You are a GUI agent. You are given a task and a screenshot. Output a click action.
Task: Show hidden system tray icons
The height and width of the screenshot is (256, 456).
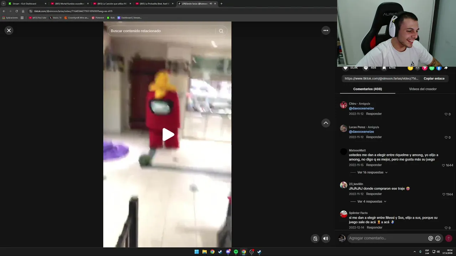click(x=414, y=252)
